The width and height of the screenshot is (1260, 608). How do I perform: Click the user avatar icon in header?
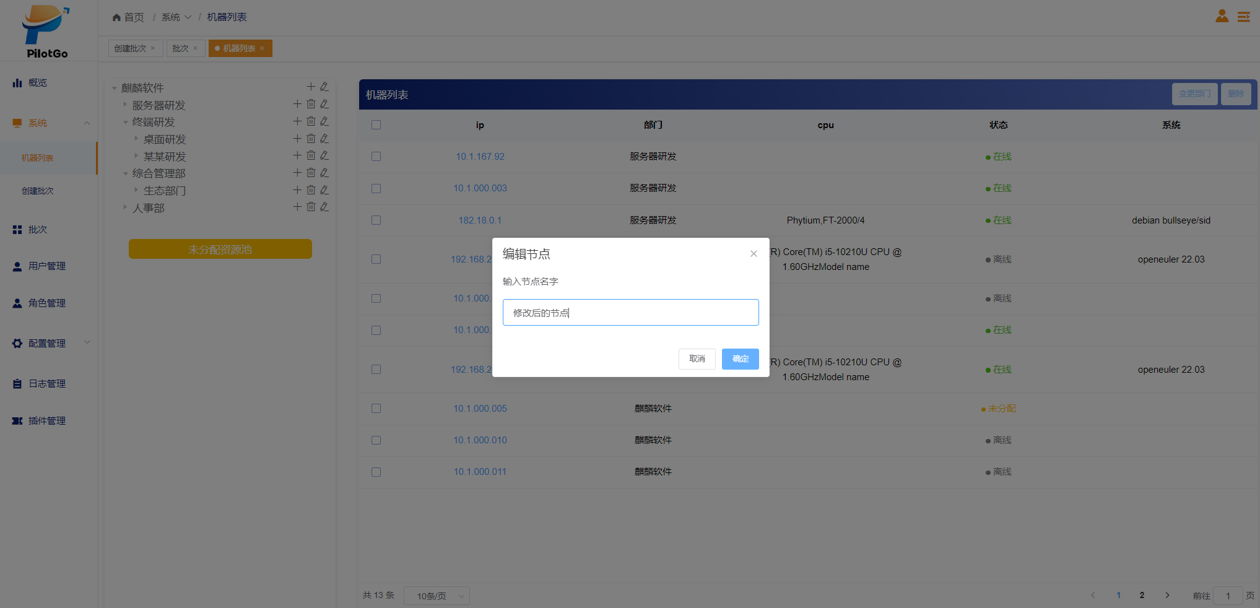(1222, 16)
